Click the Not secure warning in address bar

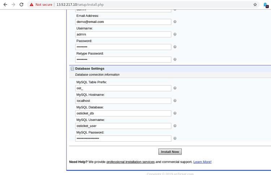coord(41,5)
